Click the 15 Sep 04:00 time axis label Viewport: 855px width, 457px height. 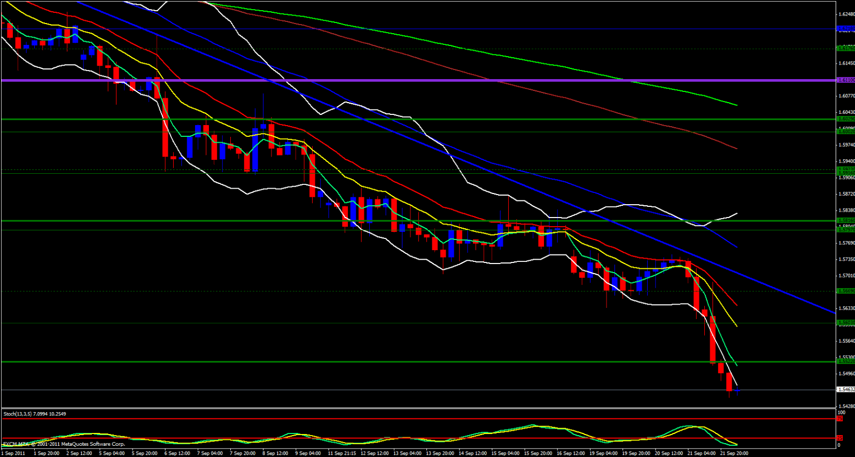pyautogui.click(x=505, y=453)
